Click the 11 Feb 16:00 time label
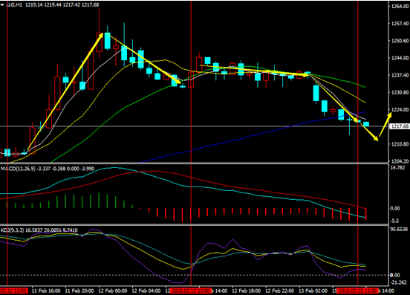 click(46, 291)
